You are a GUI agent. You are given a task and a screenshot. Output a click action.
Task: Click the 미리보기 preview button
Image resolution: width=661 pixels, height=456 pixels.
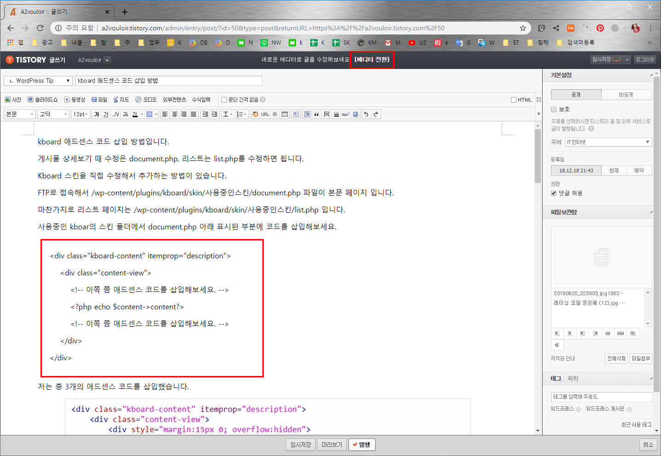pyautogui.click(x=332, y=445)
